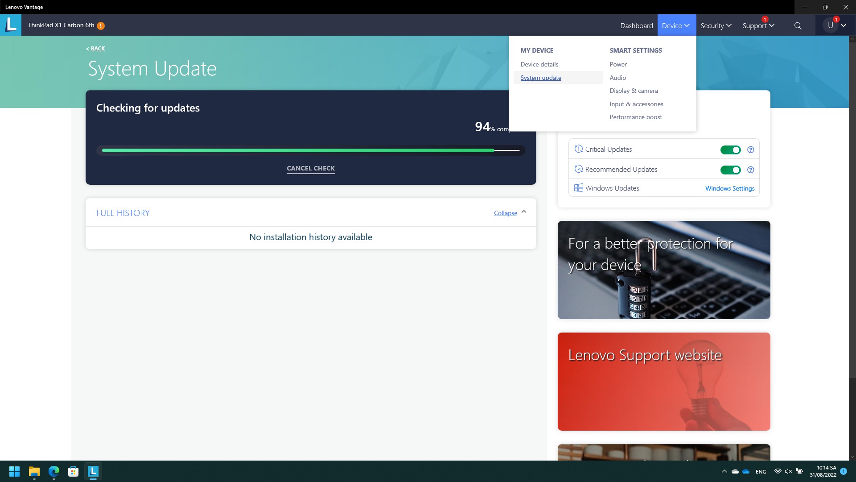Click the Critical Updates help question icon
Image resolution: width=856 pixels, height=482 pixels.
pyautogui.click(x=751, y=150)
